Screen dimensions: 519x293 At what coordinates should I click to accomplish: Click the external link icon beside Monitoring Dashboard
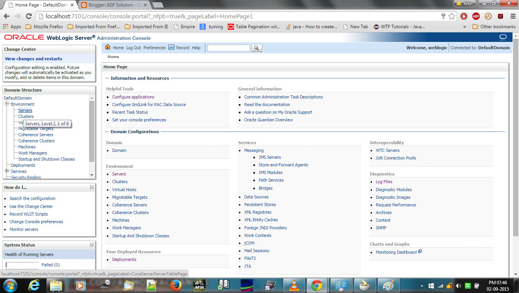click(x=420, y=251)
